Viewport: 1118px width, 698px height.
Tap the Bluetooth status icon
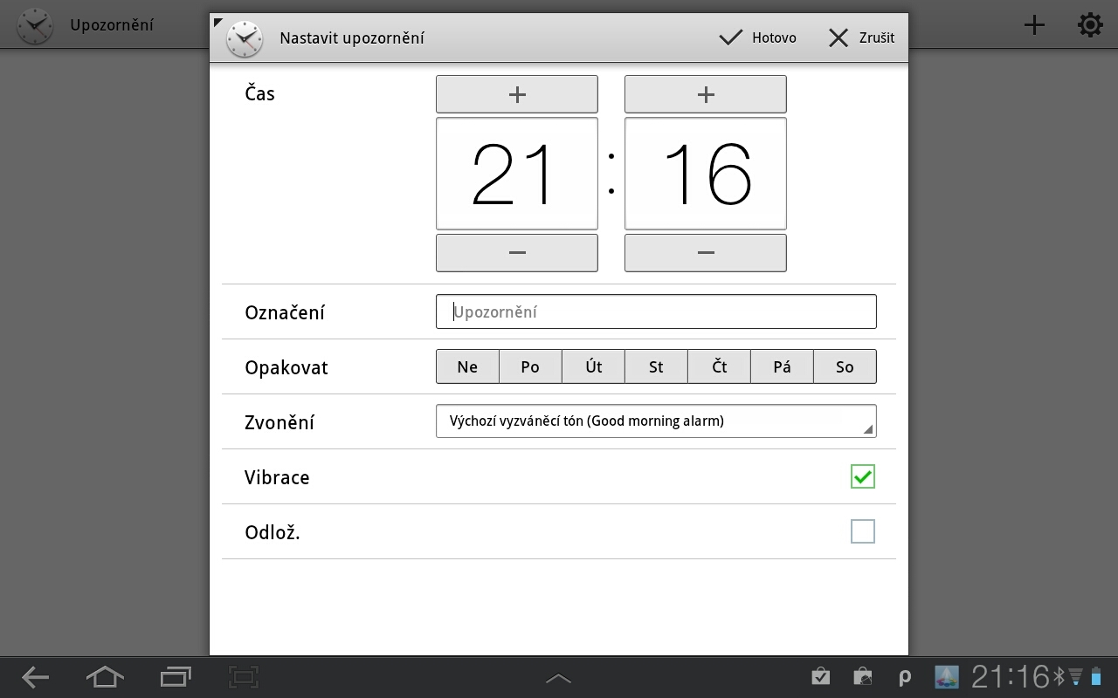pos(1059,676)
